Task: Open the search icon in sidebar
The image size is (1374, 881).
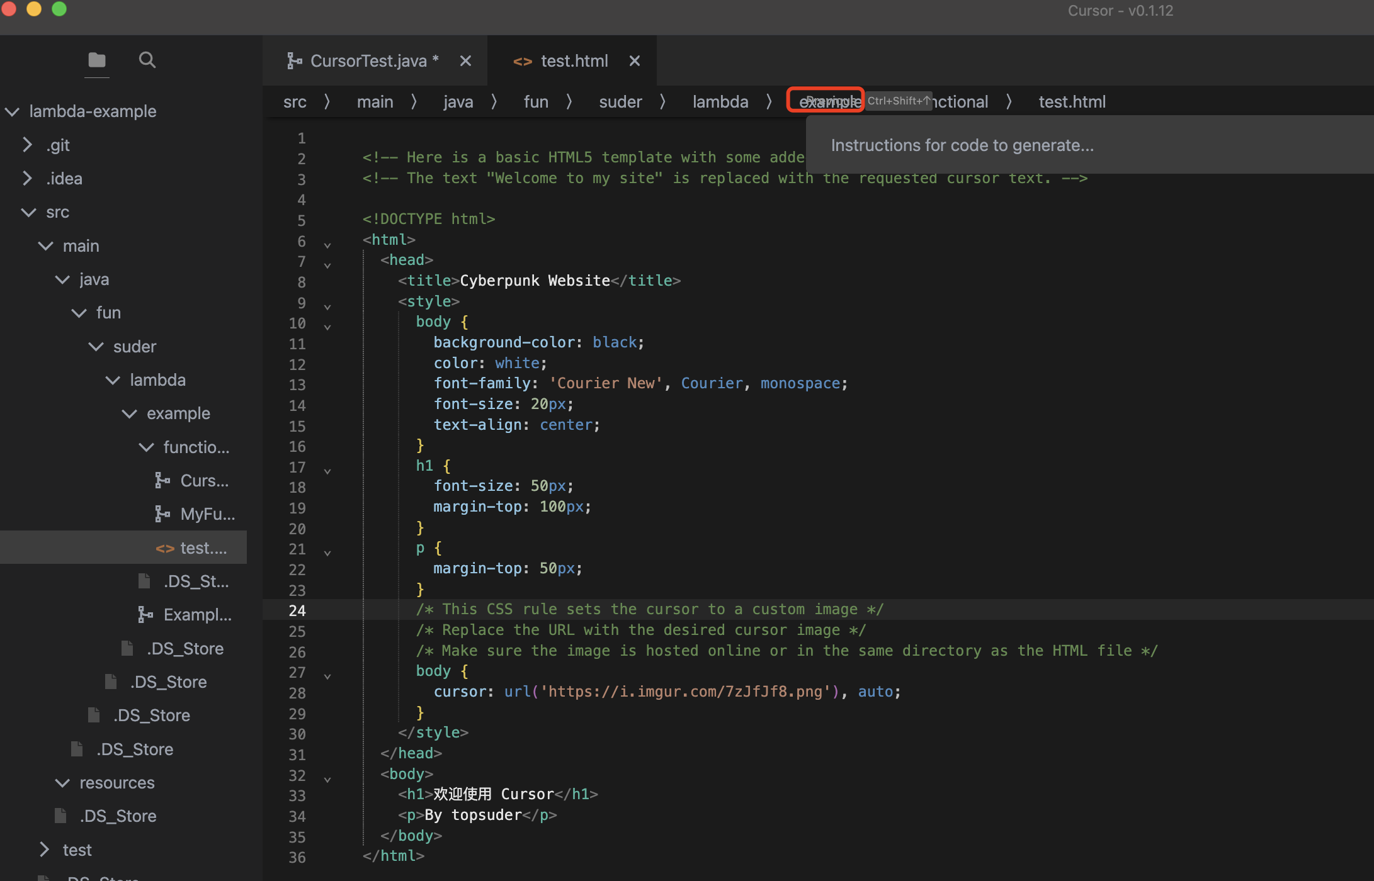Action: tap(147, 60)
